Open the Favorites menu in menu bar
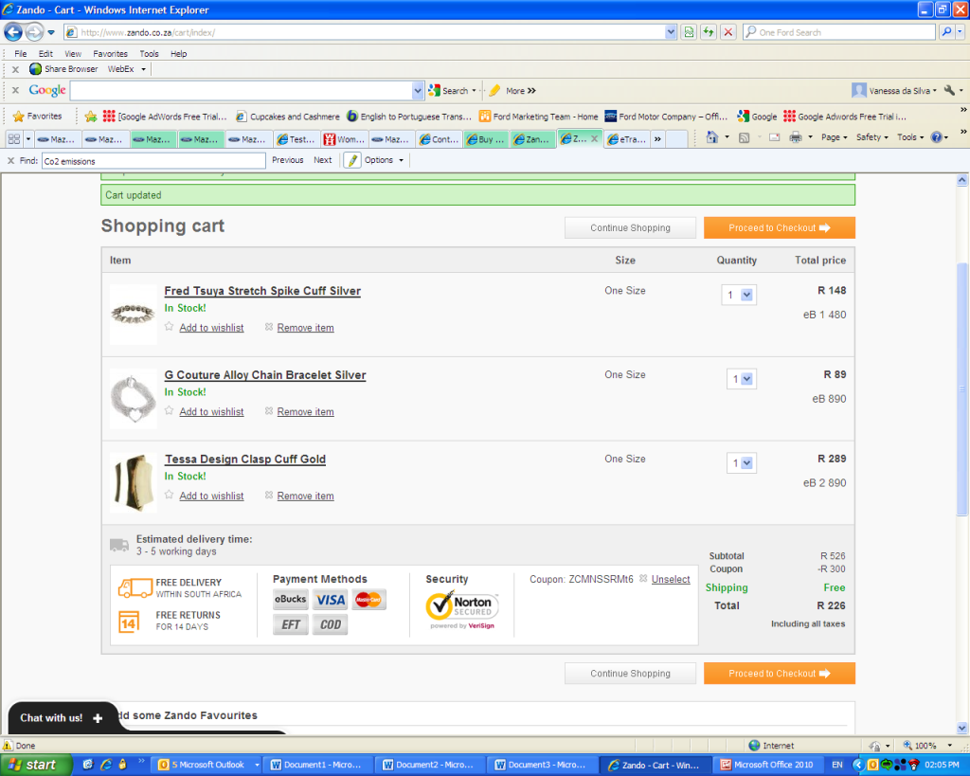Viewport: 970px width, 776px height. click(x=110, y=54)
